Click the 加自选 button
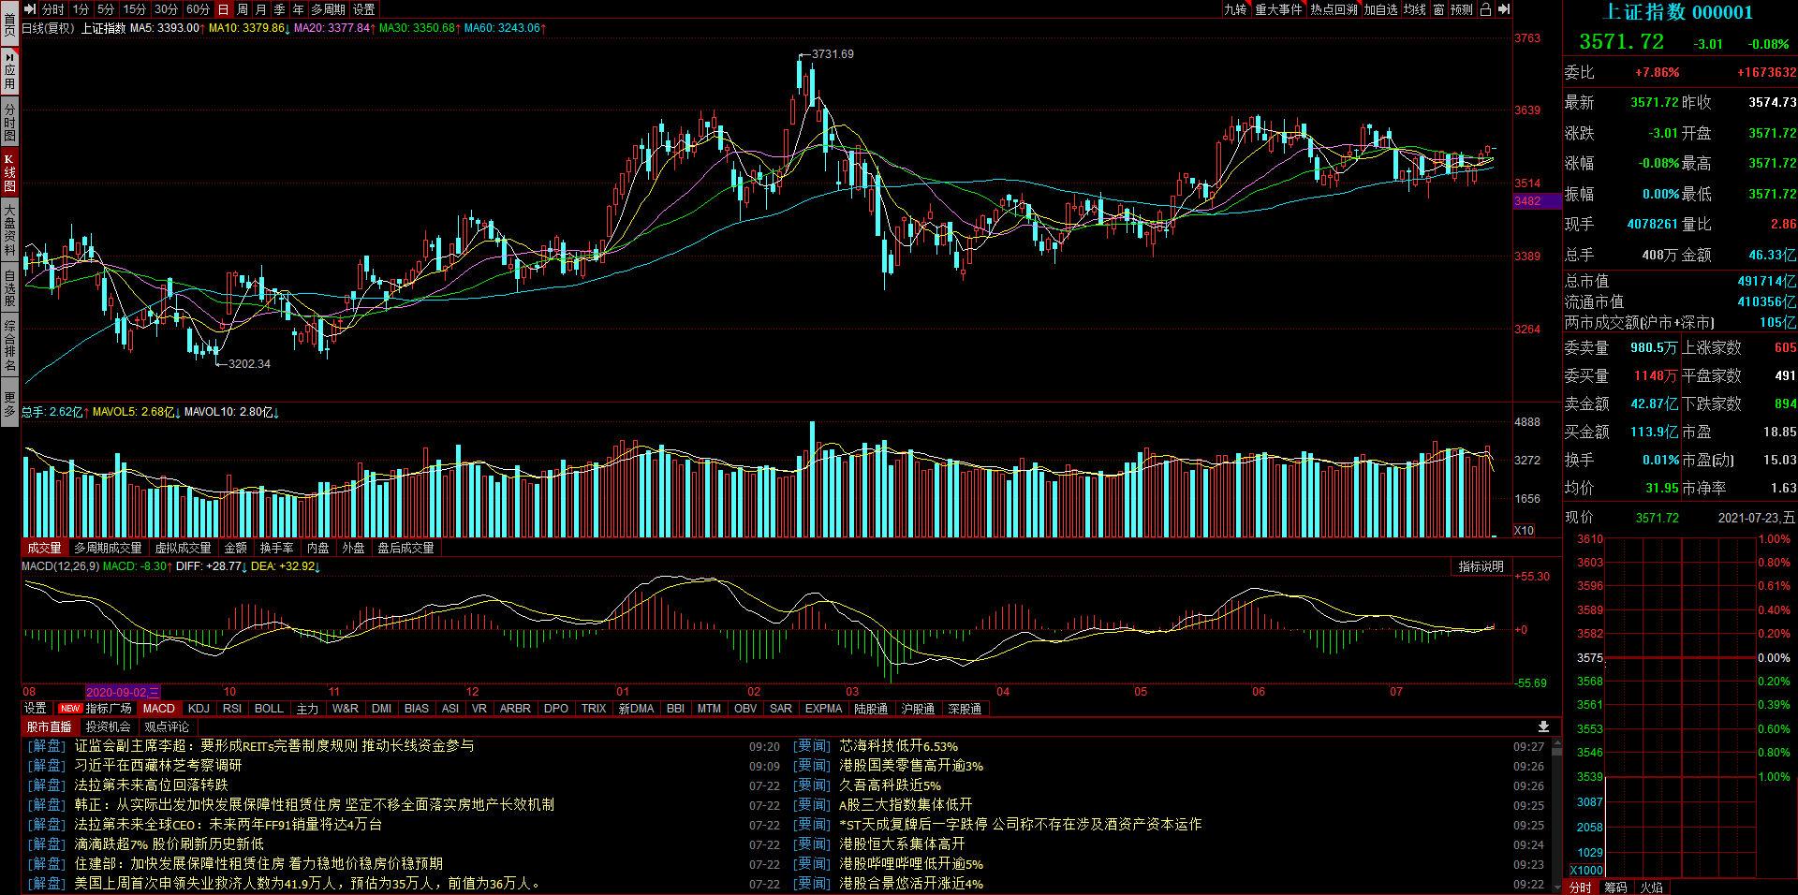 (1380, 9)
